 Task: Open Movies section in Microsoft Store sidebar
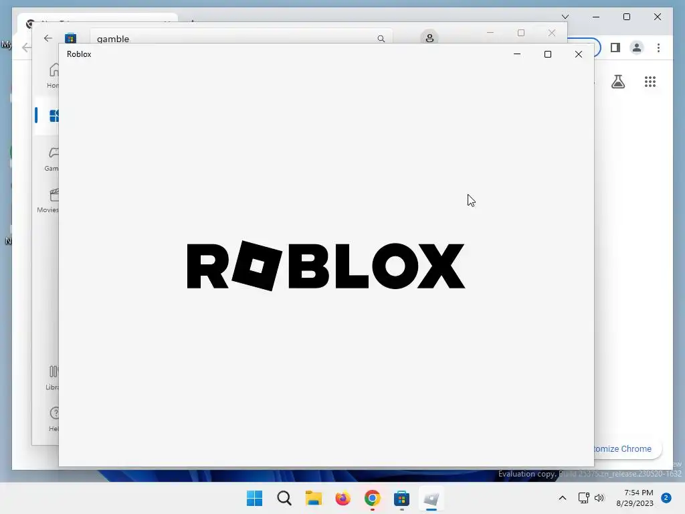pyautogui.click(x=48, y=201)
